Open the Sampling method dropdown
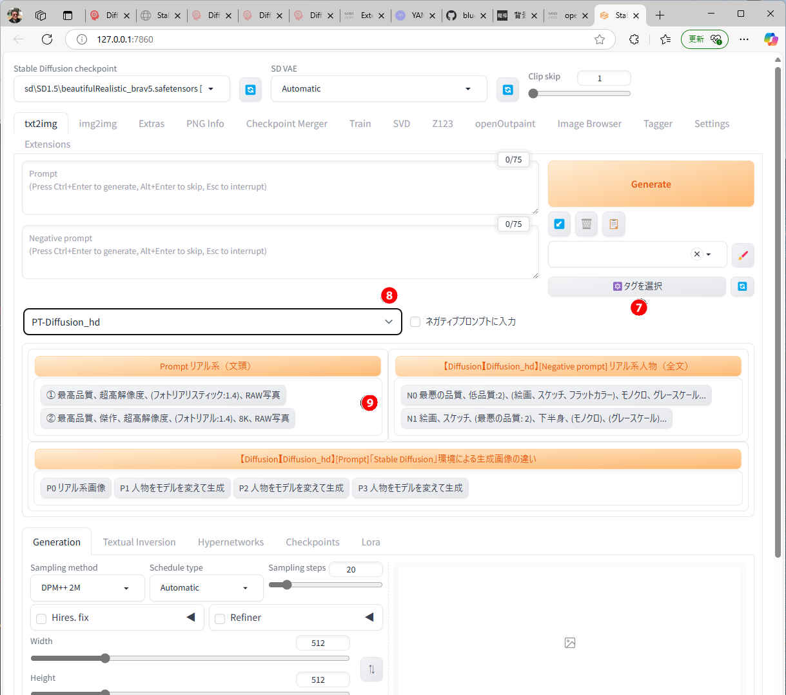 pos(87,588)
